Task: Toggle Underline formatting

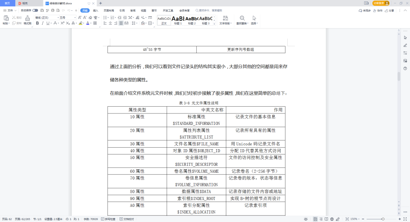Action: coord(47,23)
